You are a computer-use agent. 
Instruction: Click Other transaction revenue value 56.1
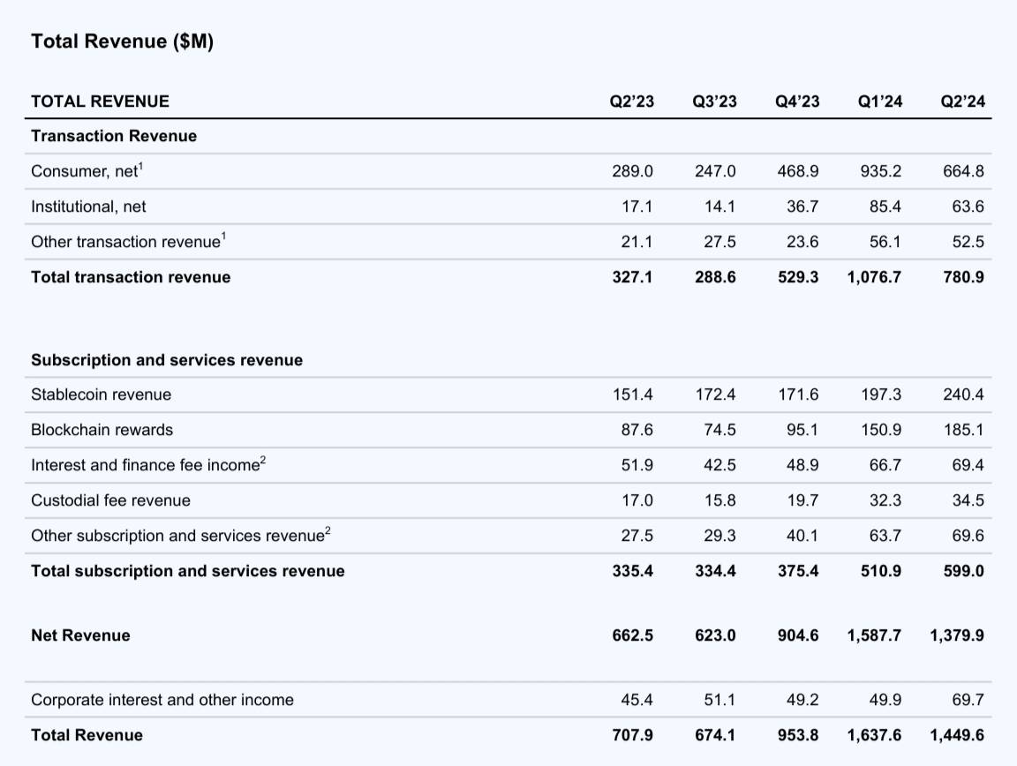click(885, 242)
